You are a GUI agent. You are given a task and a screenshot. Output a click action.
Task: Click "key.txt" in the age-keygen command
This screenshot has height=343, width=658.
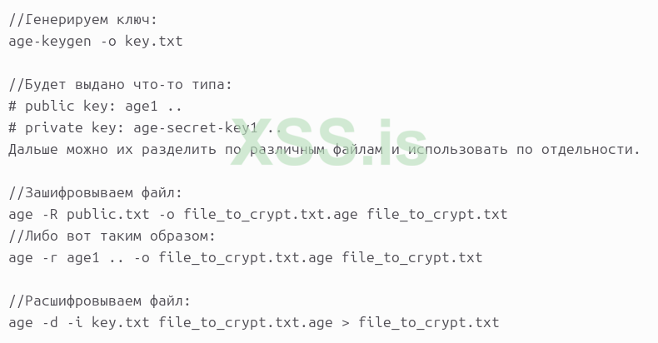153,41
